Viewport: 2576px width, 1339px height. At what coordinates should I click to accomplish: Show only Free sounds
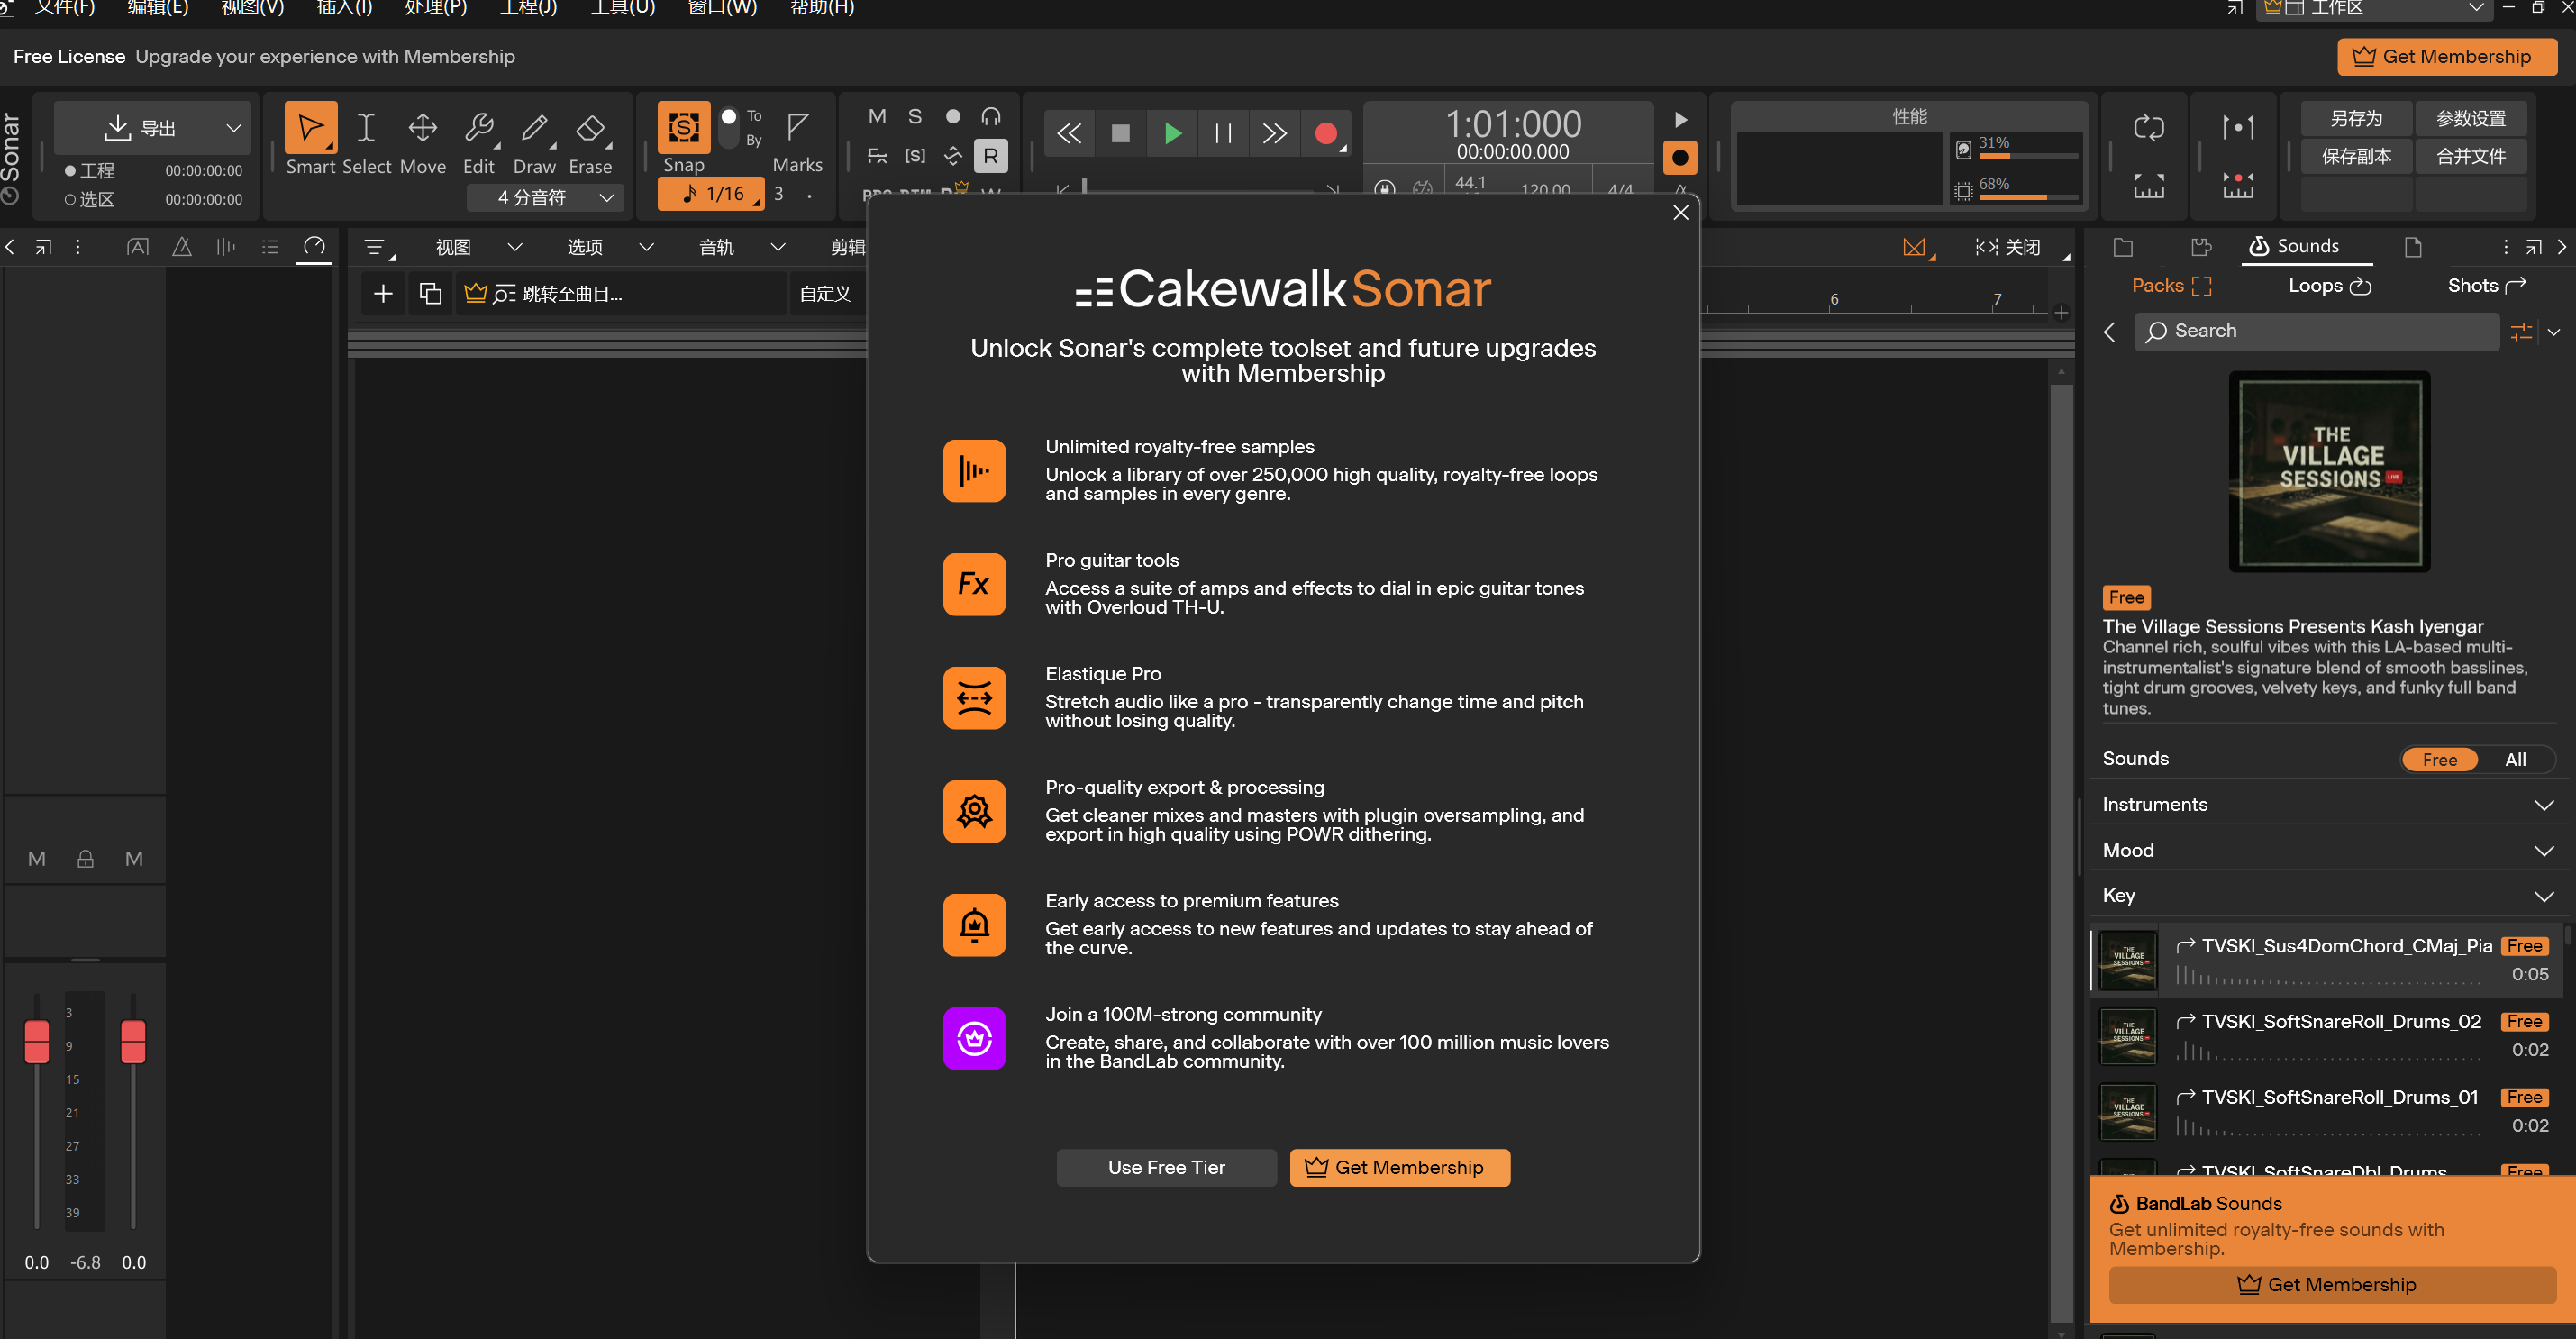tap(2439, 759)
